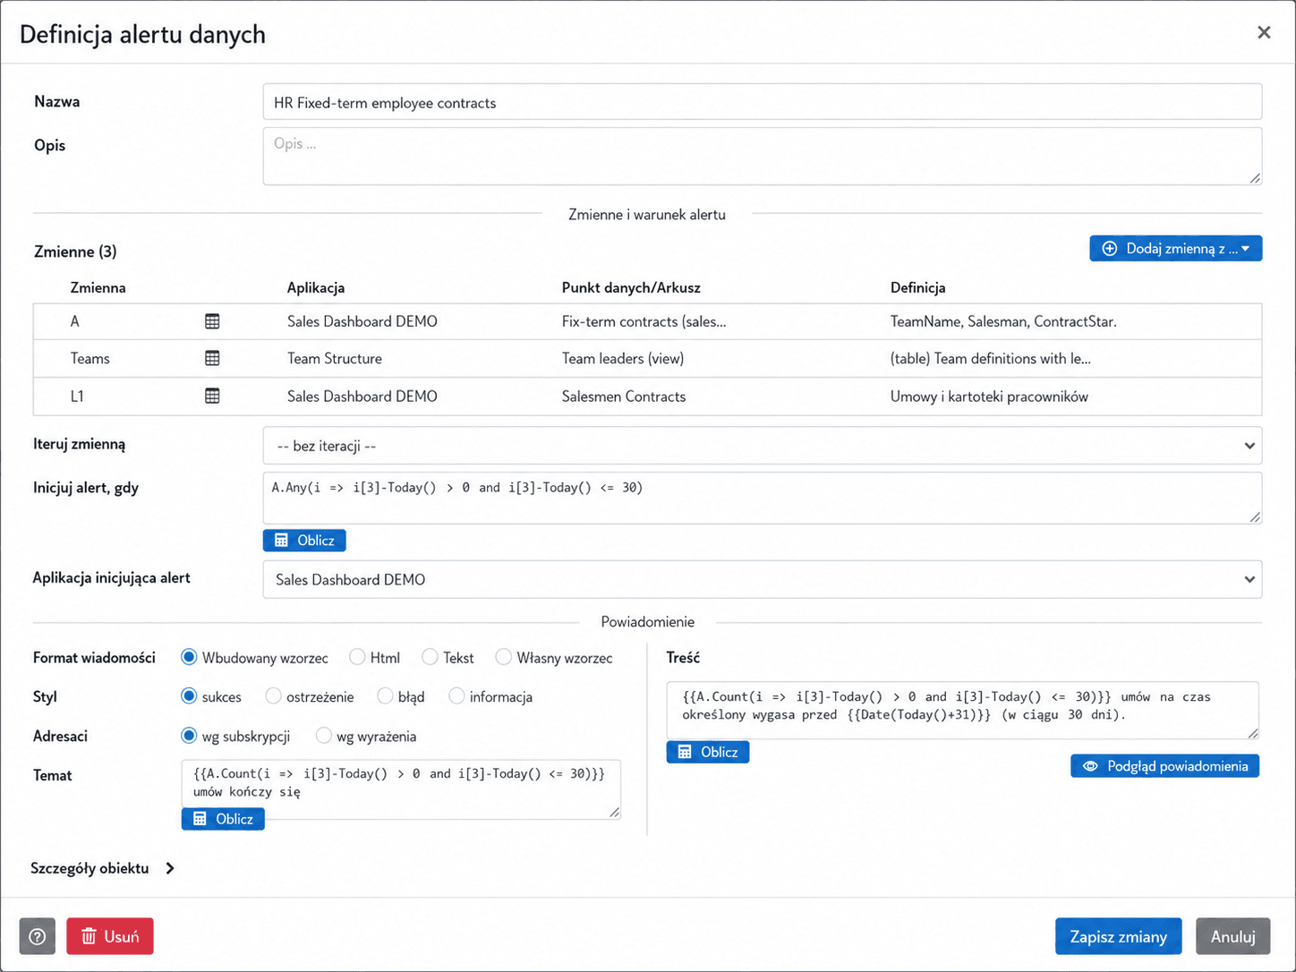Select Wbudowany wzorzec message format
1296x972 pixels.
[x=189, y=658]
